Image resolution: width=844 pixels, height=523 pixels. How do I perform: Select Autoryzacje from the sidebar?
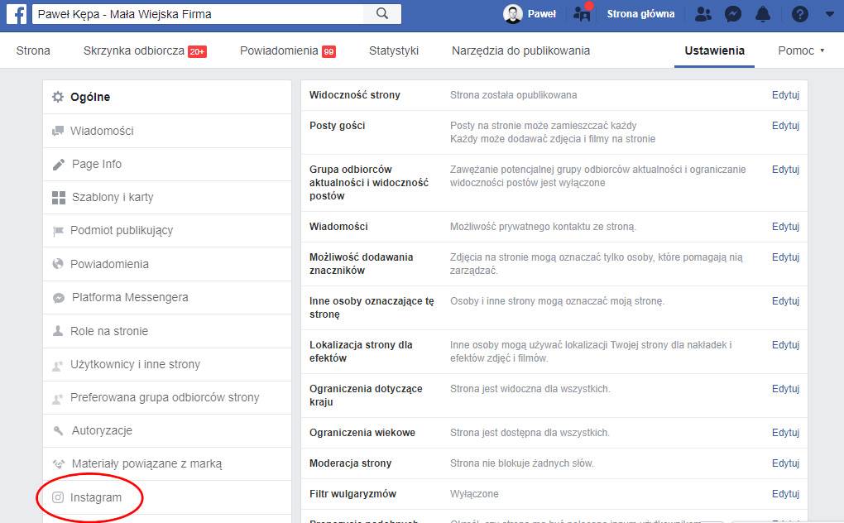click(101, 430)
